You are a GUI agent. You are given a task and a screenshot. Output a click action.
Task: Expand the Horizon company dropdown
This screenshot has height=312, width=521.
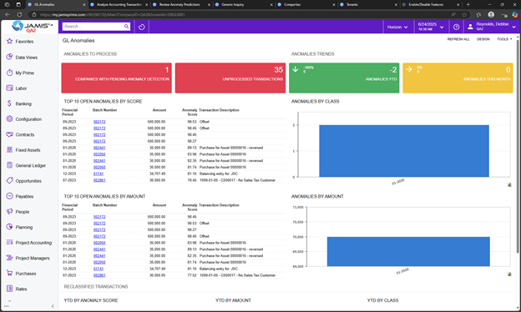(397, 27)
